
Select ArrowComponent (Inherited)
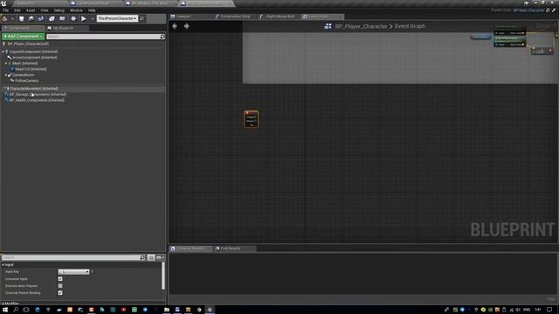pos(35,58)
